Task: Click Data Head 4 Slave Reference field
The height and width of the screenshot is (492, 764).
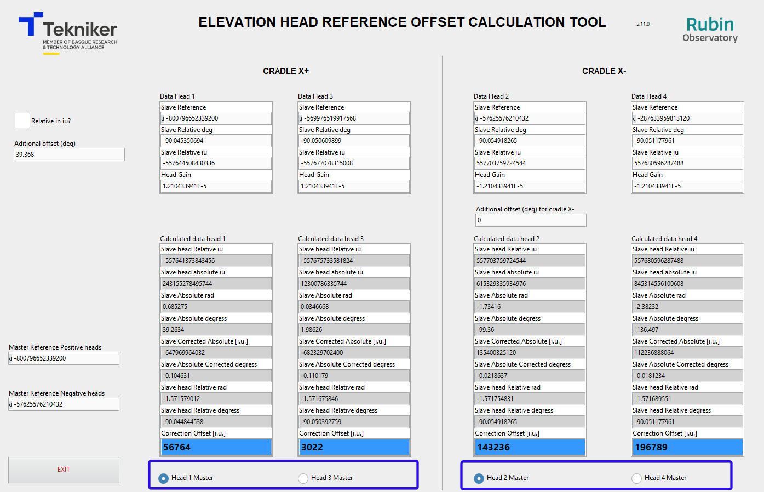Action: point(687,118)
